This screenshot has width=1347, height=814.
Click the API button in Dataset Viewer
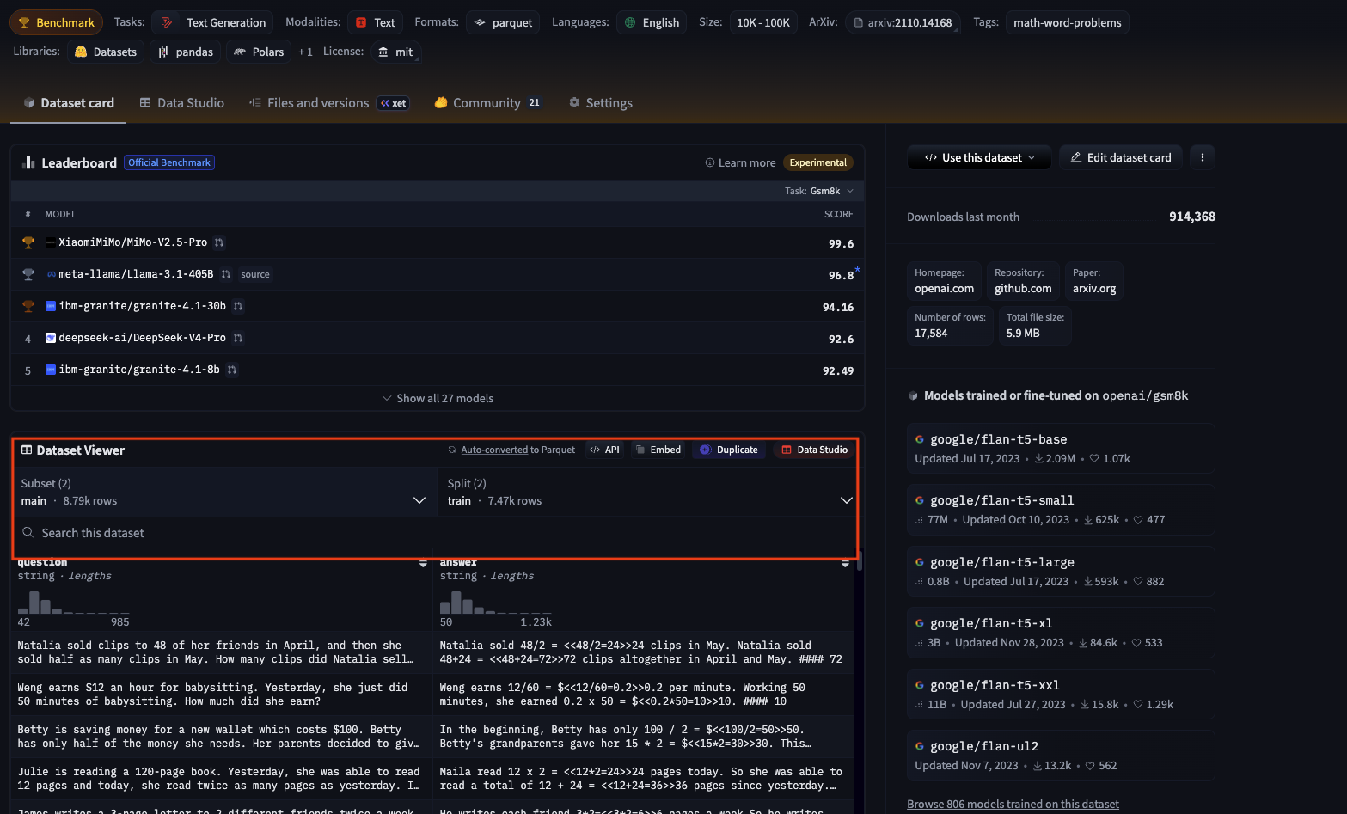pyautogui.click(x=604, y=450)
